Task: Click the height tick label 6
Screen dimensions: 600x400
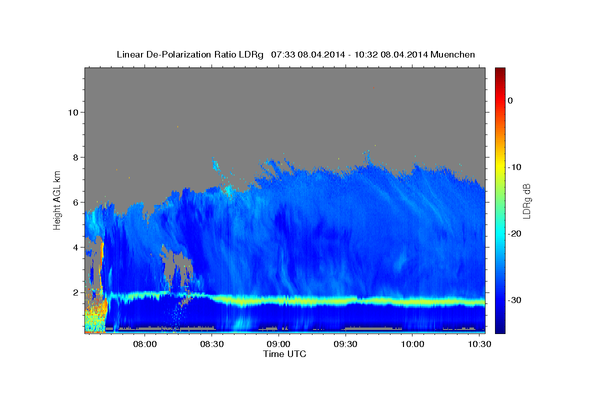Action: [76, 202]
